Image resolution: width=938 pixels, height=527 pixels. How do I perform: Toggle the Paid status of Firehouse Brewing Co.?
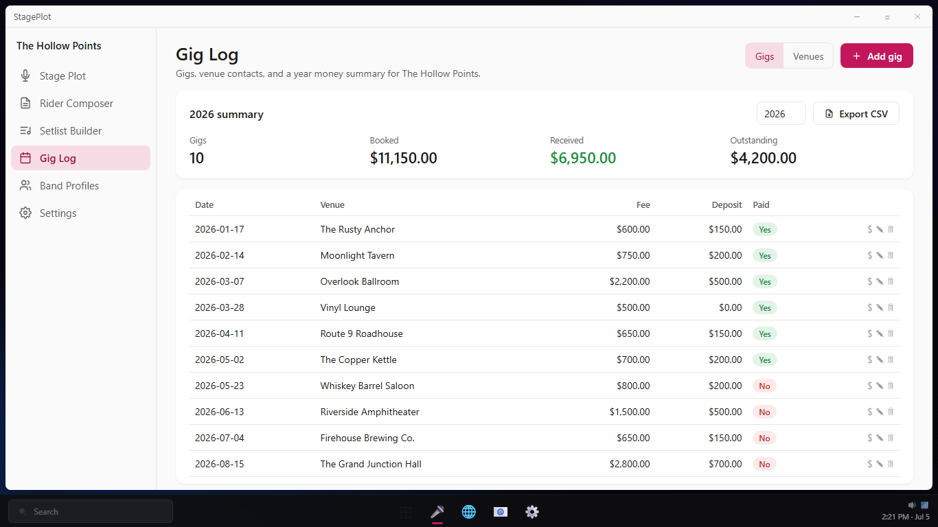point(764,438)
